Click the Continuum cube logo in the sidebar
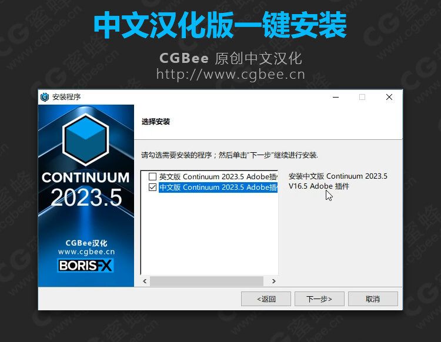Image resolution: width=441 pixels, height=342 pixels. (86, 139)
